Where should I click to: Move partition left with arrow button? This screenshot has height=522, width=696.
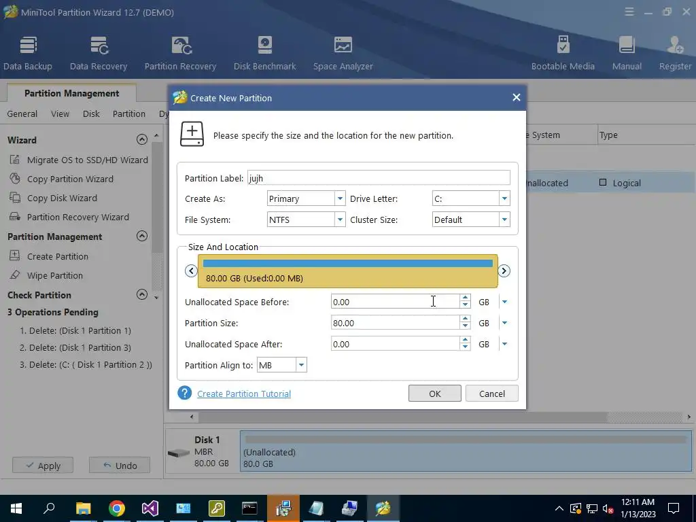191,271
